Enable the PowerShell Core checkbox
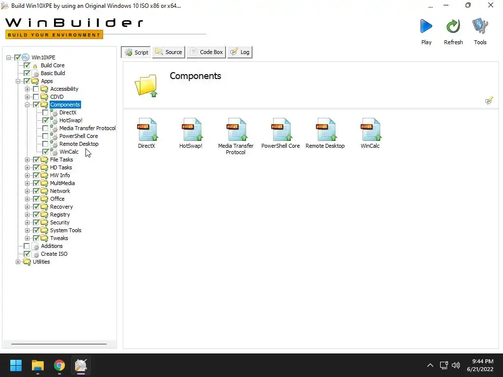Viewport: 503px width, 377px height. coord(46,136)
